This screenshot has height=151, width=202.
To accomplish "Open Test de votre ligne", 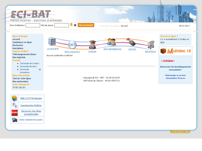I will 22,78.
